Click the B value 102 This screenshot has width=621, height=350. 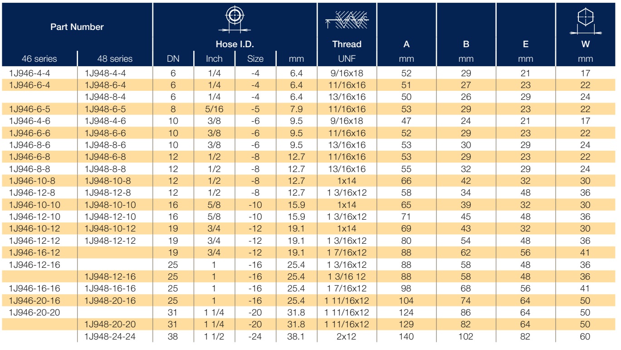(466, 336)
